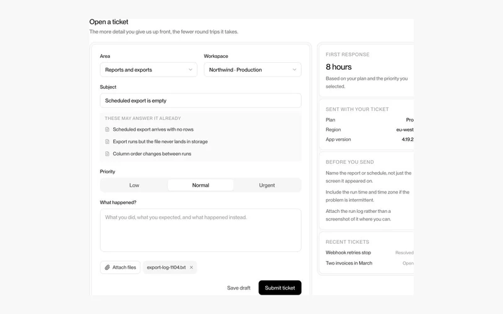Open article Scheduled export arrives with no rows
Screen dimensions: 503x314
point(153,129)
